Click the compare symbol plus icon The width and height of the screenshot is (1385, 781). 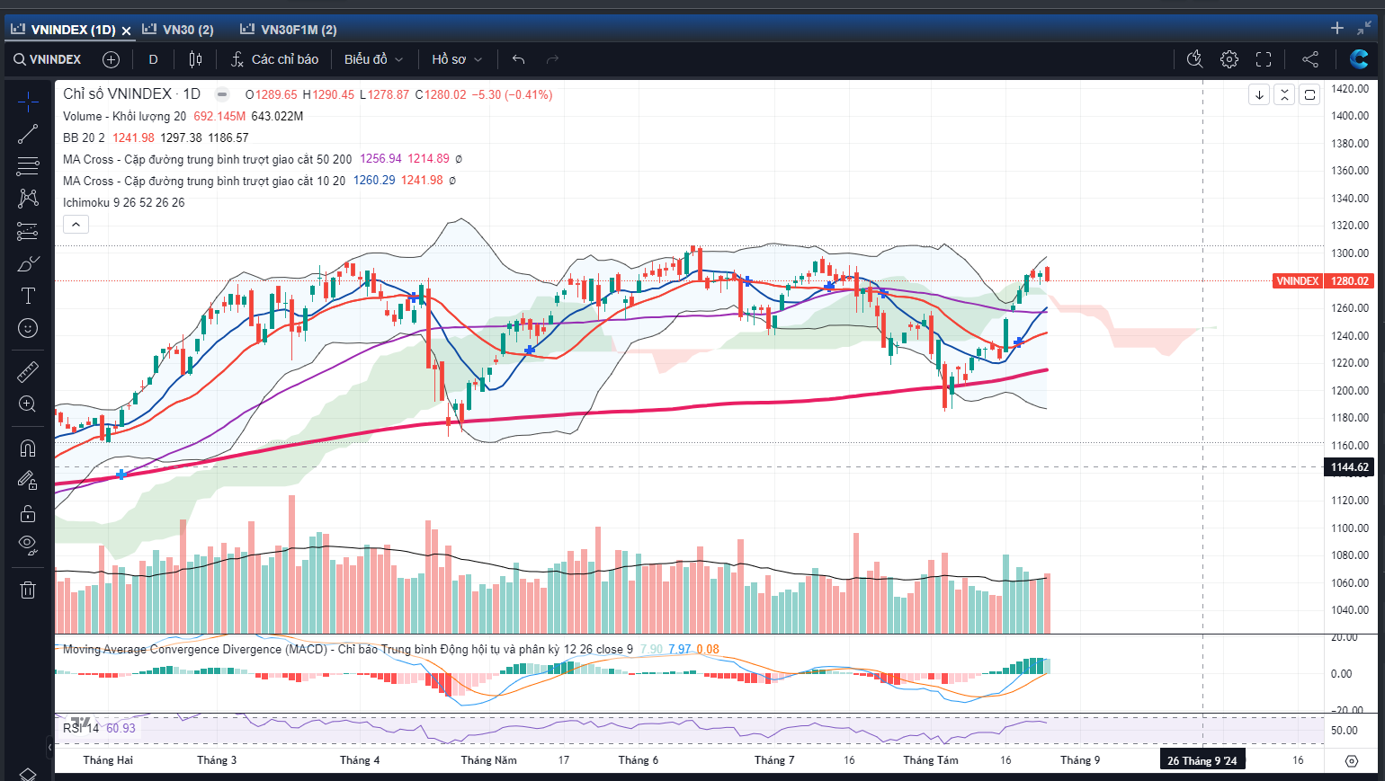[112, 59]
